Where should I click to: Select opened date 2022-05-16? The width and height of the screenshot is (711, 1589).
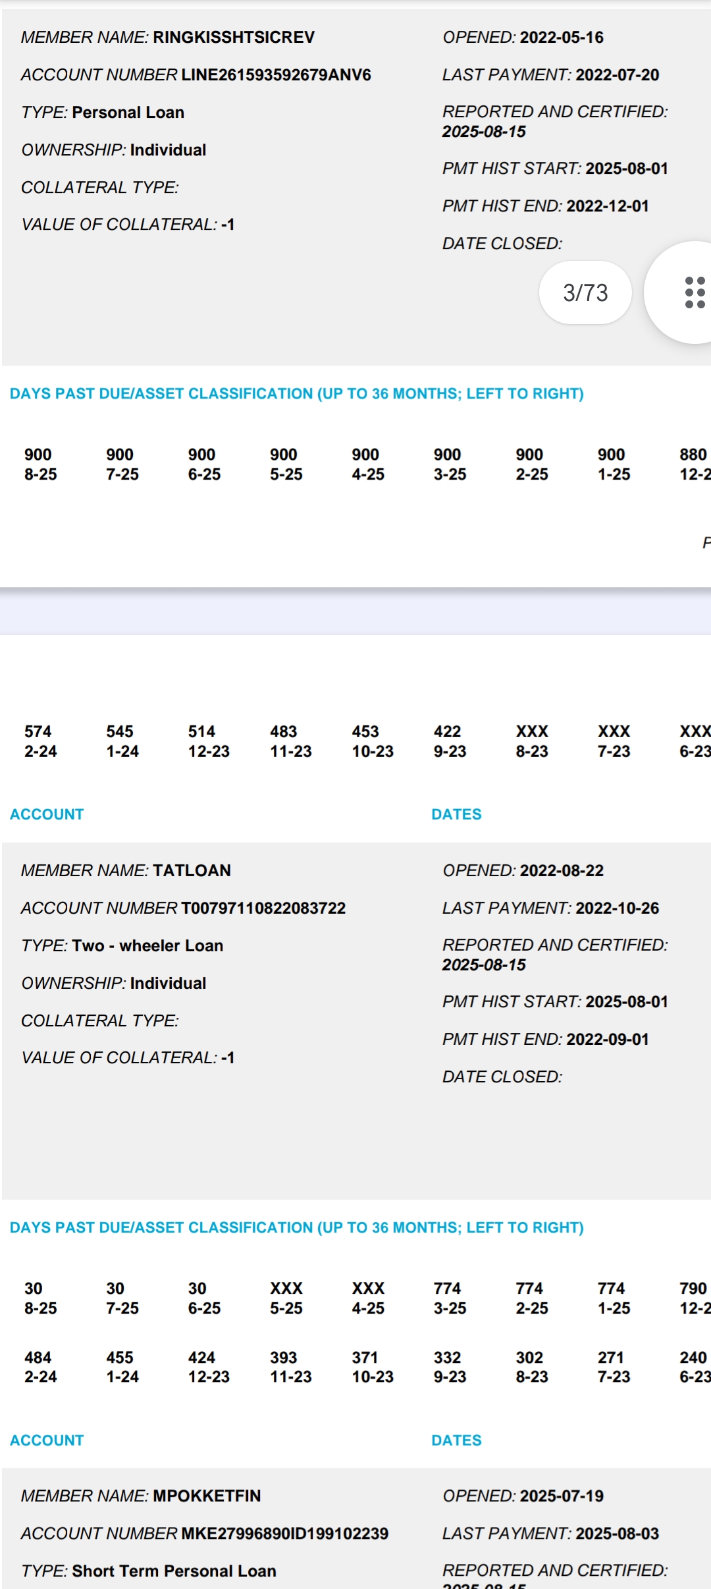(x=561, y=38)
